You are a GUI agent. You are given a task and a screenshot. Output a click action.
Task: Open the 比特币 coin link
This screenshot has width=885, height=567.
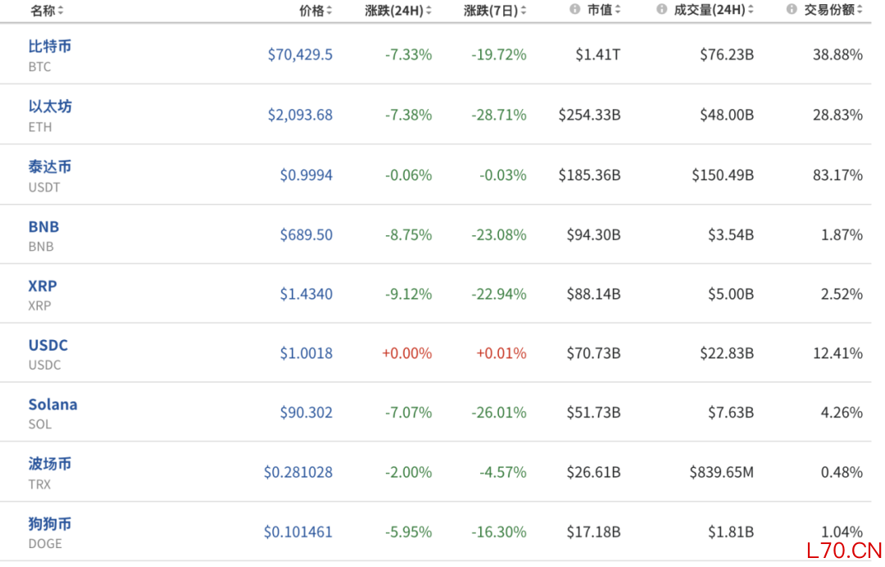[x=50, y=46]
